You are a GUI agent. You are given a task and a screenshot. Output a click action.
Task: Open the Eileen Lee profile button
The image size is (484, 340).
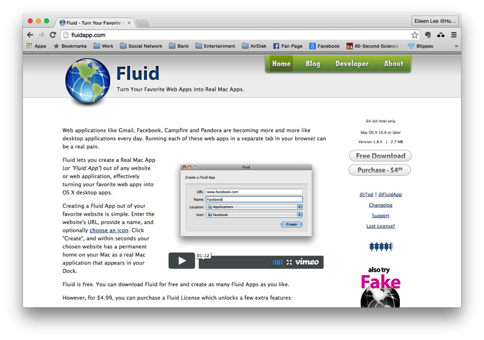pos(435,21)
